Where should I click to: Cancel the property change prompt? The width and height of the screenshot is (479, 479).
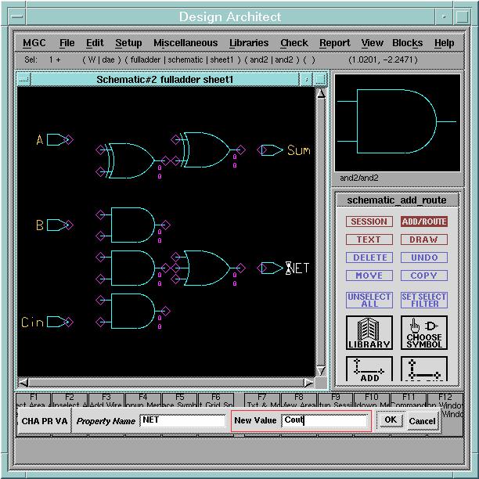(422, 421)
